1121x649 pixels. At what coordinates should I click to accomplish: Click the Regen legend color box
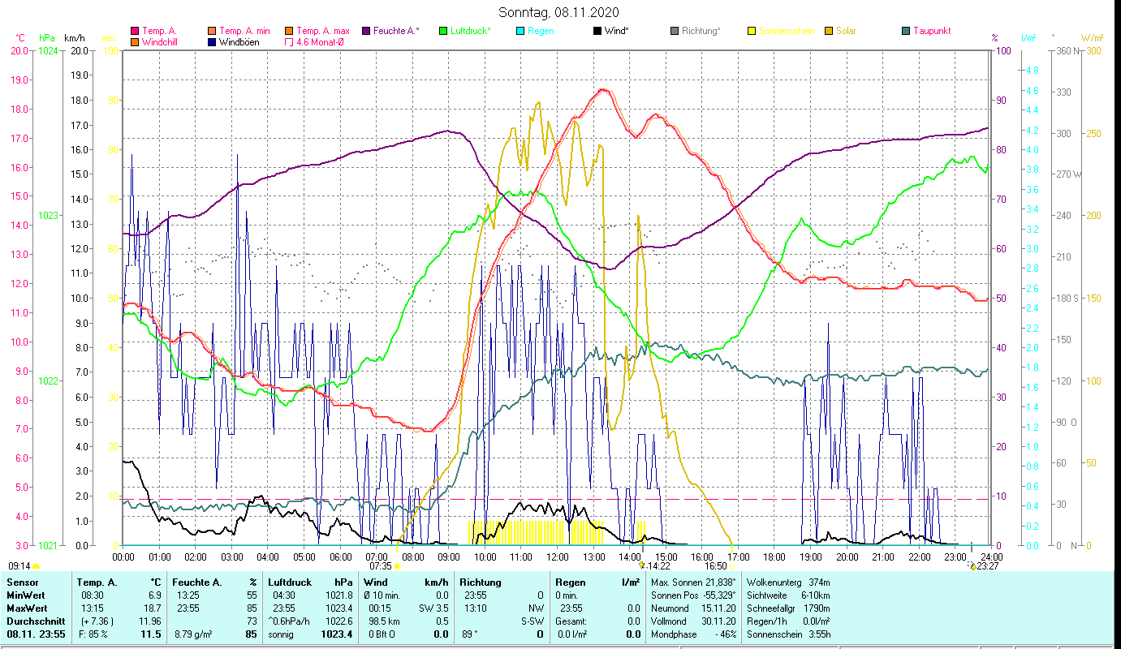pos(520,31)
